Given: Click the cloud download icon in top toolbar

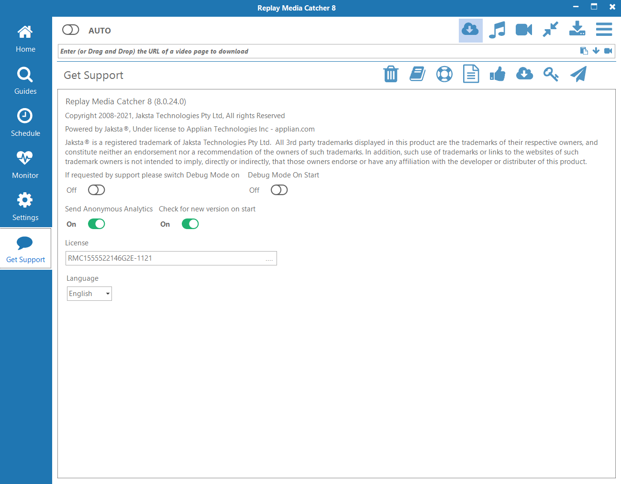Looking at the screenshot, I should coord(470,30).
